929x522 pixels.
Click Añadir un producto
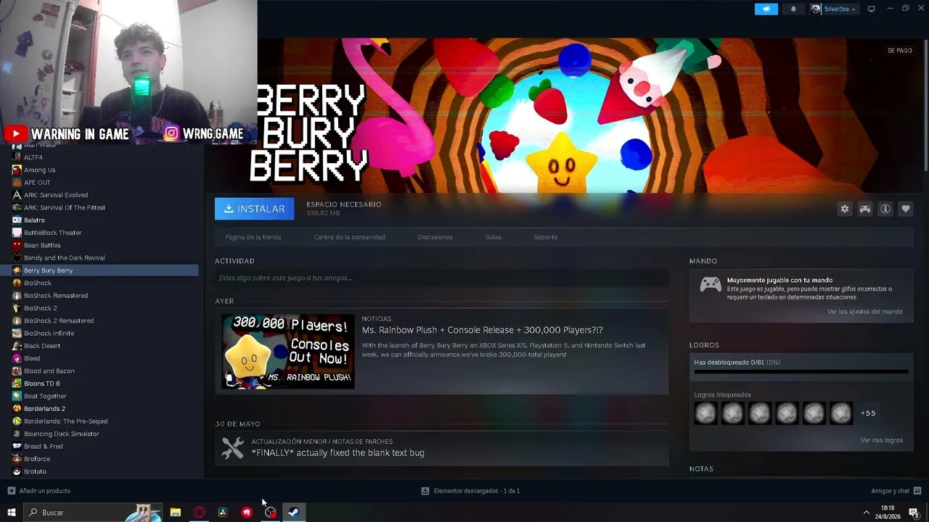(x=39, y=491)
